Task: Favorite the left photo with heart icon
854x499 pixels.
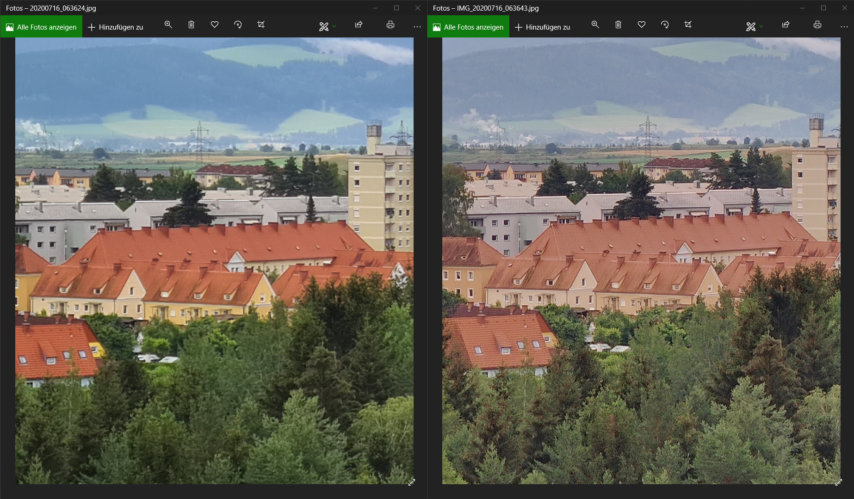Action: (215, 25)
